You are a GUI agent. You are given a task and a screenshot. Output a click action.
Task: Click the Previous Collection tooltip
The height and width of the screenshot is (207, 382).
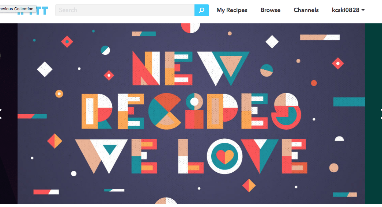18,9
